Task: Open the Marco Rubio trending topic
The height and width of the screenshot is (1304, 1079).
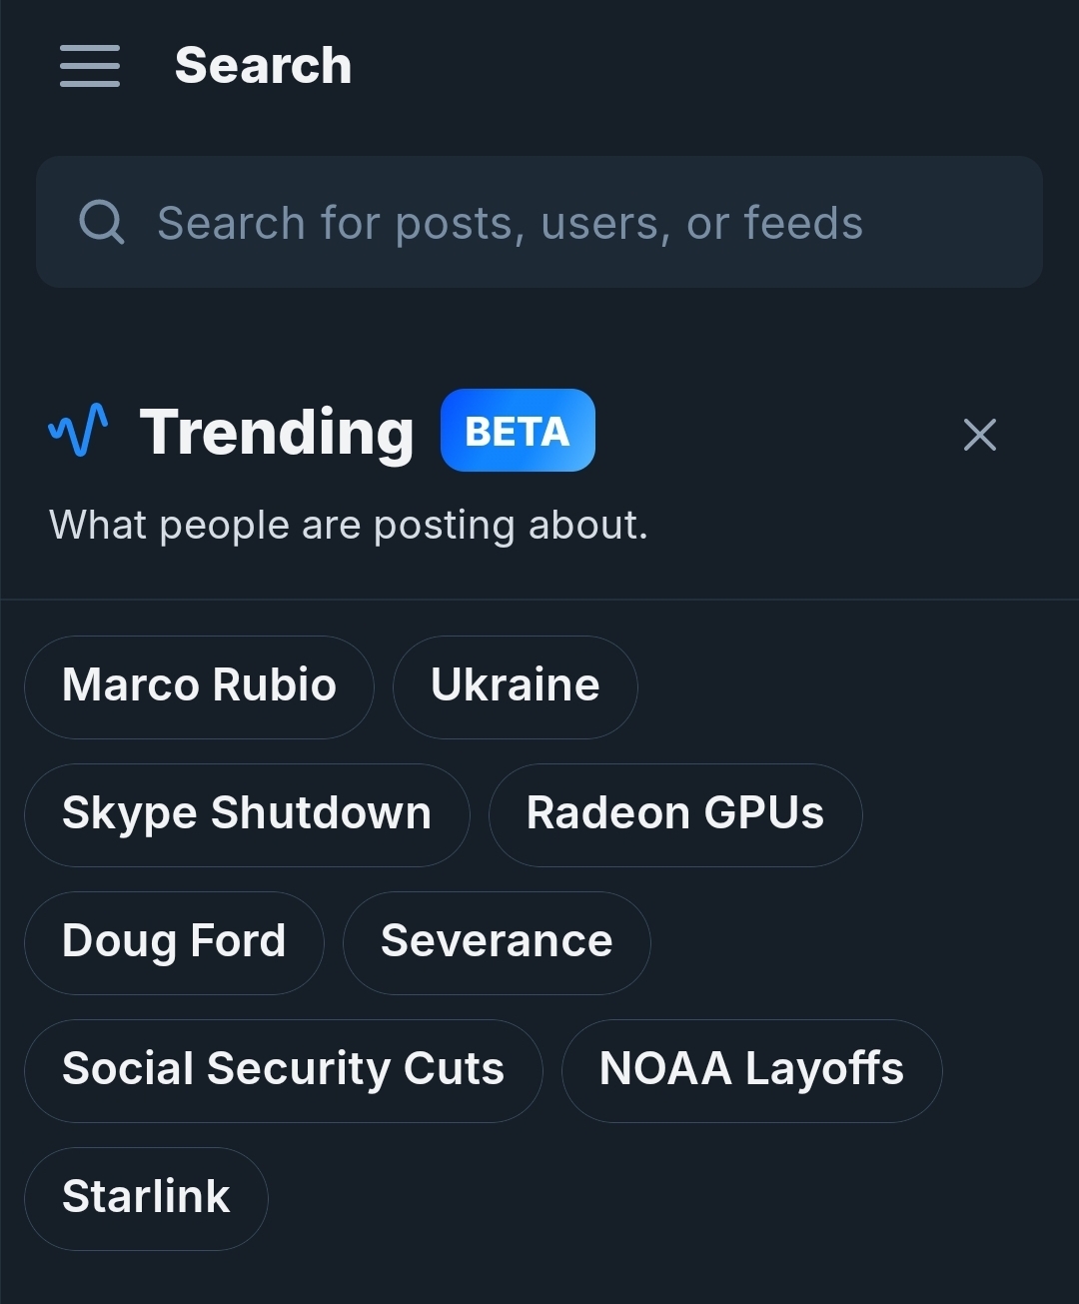Action: click(199, 686)
